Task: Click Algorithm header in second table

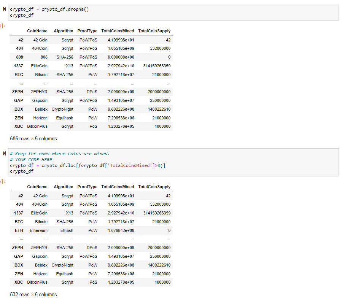Action: [64, 187]
